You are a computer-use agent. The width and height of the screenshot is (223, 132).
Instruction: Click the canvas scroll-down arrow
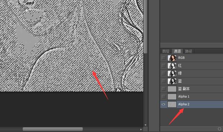145,125
